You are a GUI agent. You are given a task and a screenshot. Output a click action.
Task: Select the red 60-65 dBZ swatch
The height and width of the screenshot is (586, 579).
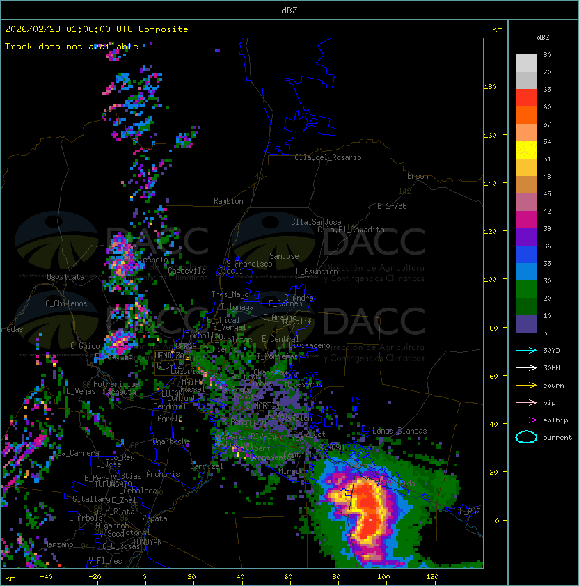(526, 98)
